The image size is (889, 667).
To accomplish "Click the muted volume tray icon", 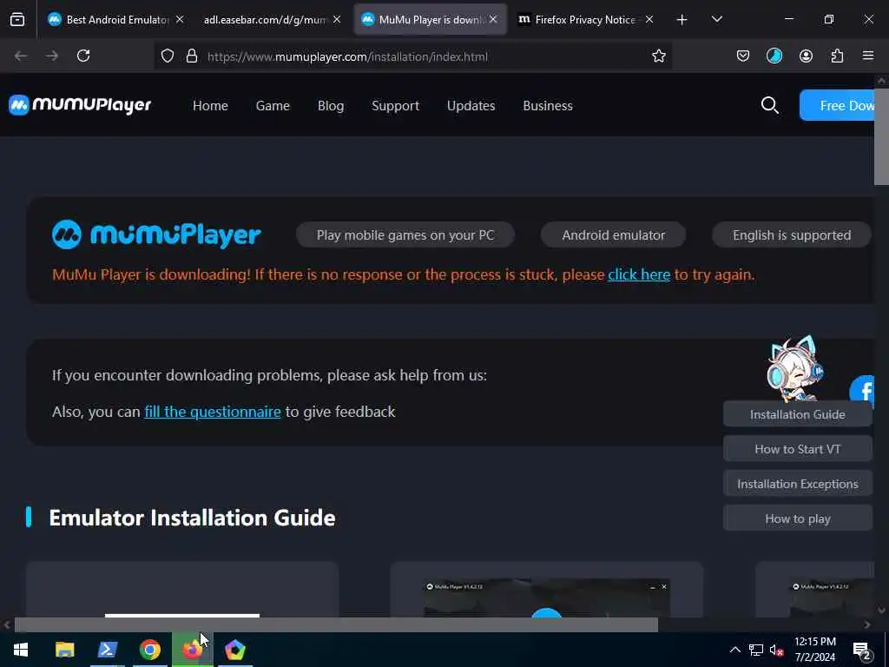I will coord(777,650).
